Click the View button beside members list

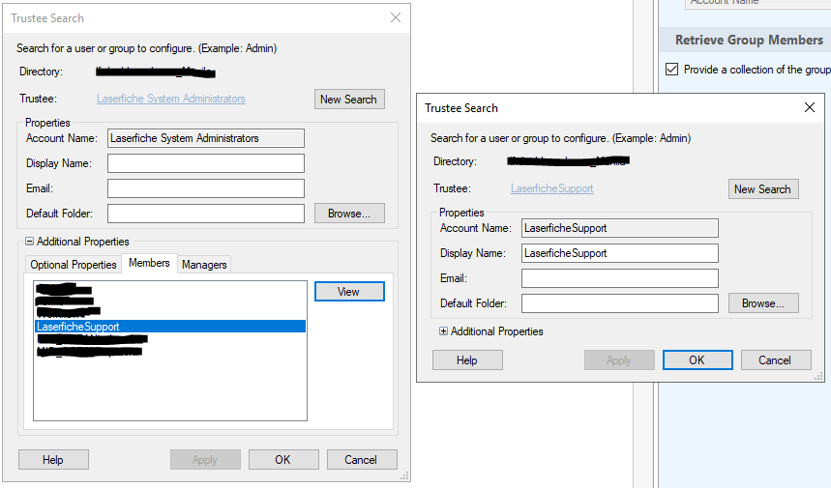coord(349,292)
